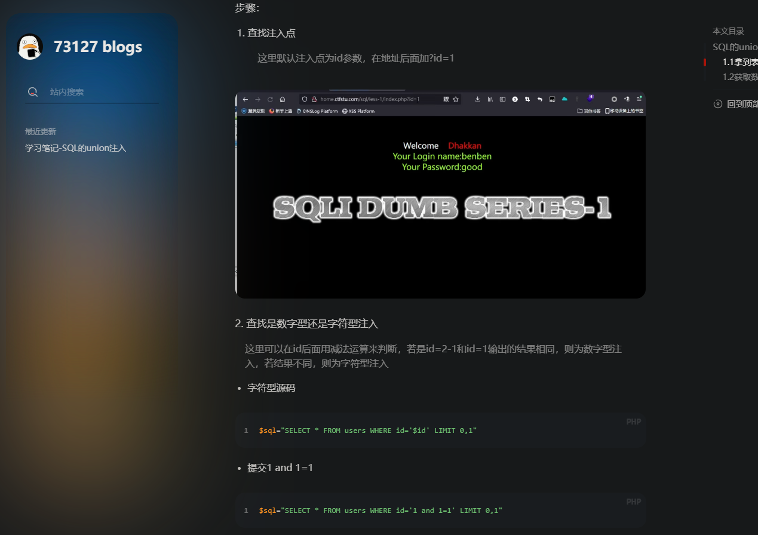Click the back arrow in the browser toolbar

point(247,99)
